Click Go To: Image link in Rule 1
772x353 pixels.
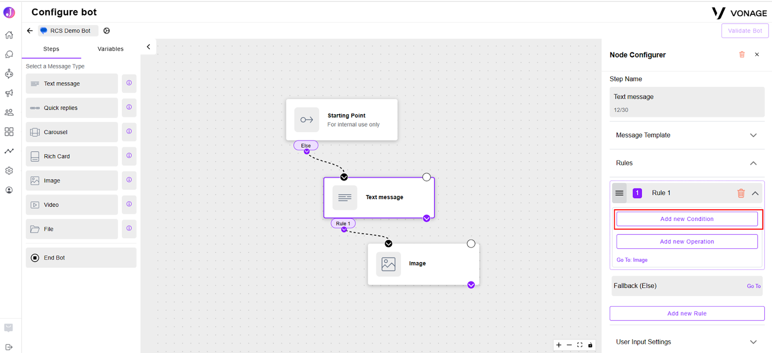(632, 260)
